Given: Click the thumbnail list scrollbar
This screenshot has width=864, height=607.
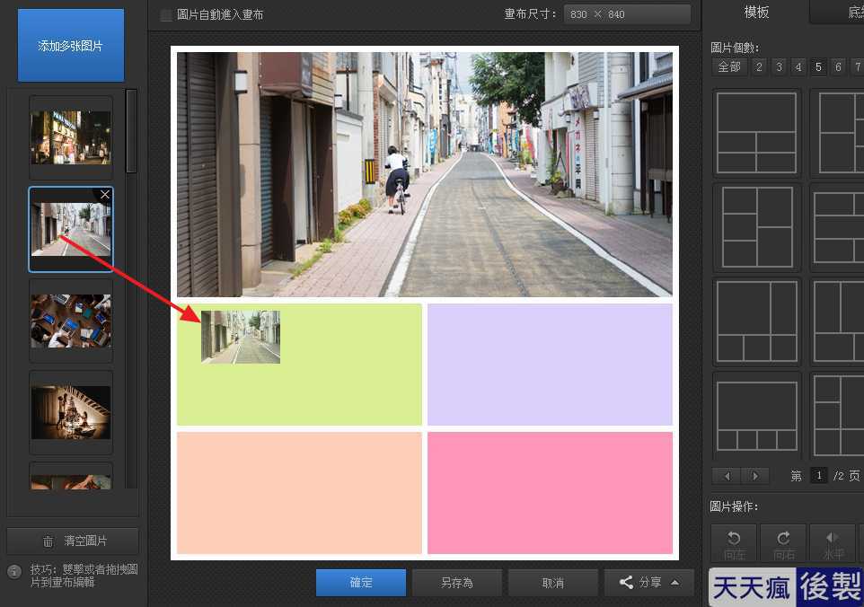Looking at the screenshot, I should 131,131.
